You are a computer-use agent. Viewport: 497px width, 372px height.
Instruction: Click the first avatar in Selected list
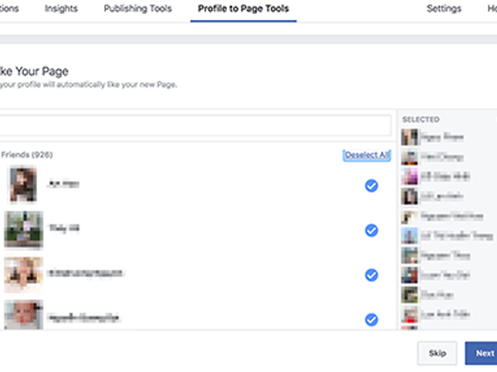pyautogui.click(x=409, y=137)
